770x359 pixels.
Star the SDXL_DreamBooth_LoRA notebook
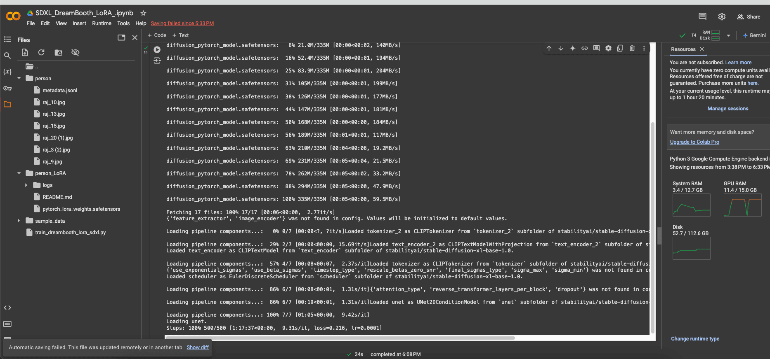143,13
